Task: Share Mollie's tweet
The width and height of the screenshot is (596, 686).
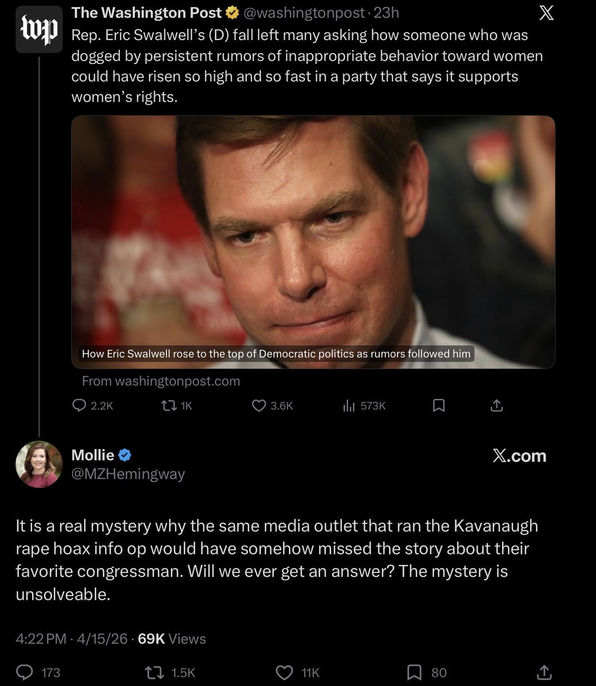Action: 543,672
